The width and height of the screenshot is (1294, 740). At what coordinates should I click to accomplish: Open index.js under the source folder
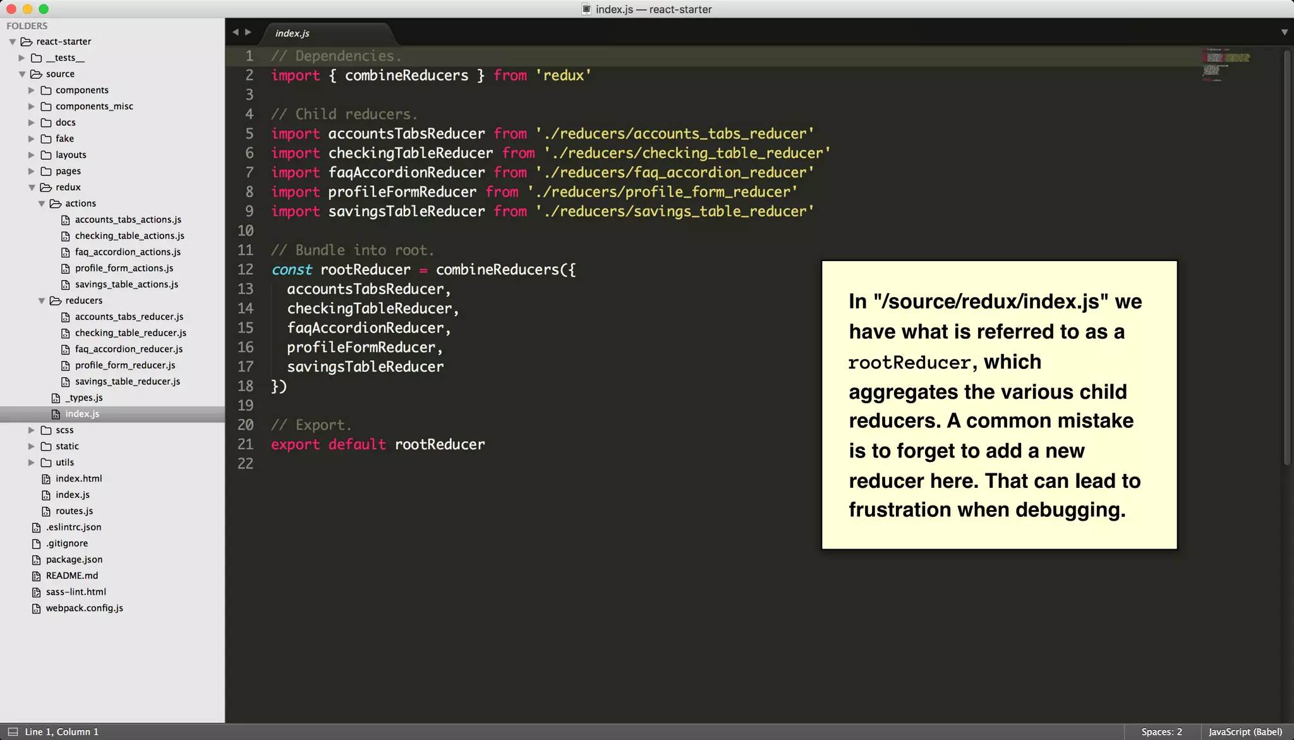73,495
